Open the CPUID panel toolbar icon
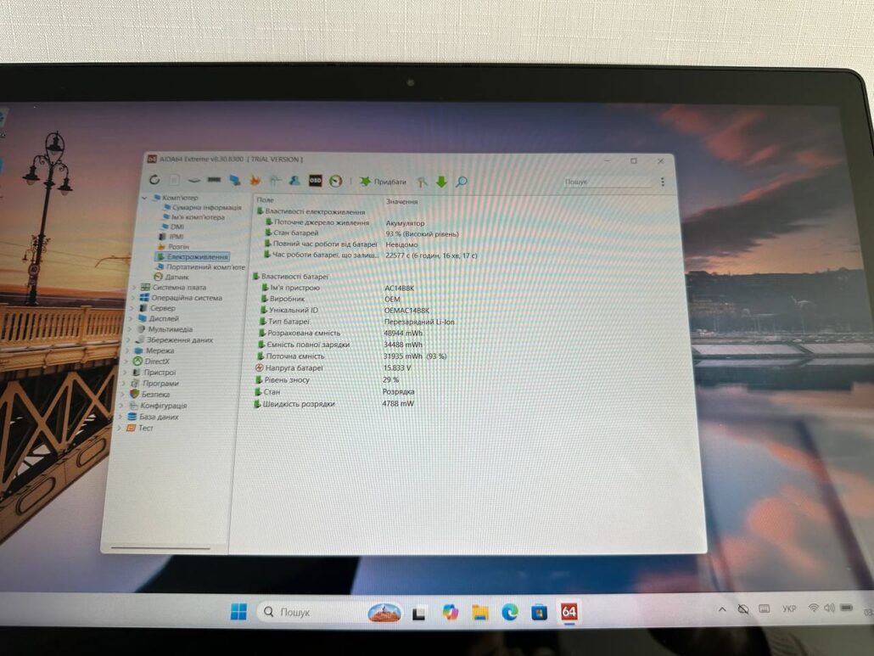874x656 pixels. point(275,181)
